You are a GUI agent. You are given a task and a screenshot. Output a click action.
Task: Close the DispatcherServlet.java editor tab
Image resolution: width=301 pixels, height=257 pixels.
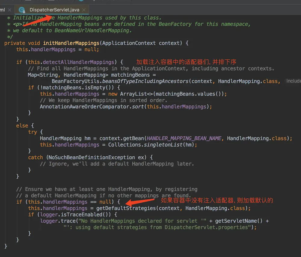[x=84, y=10]
